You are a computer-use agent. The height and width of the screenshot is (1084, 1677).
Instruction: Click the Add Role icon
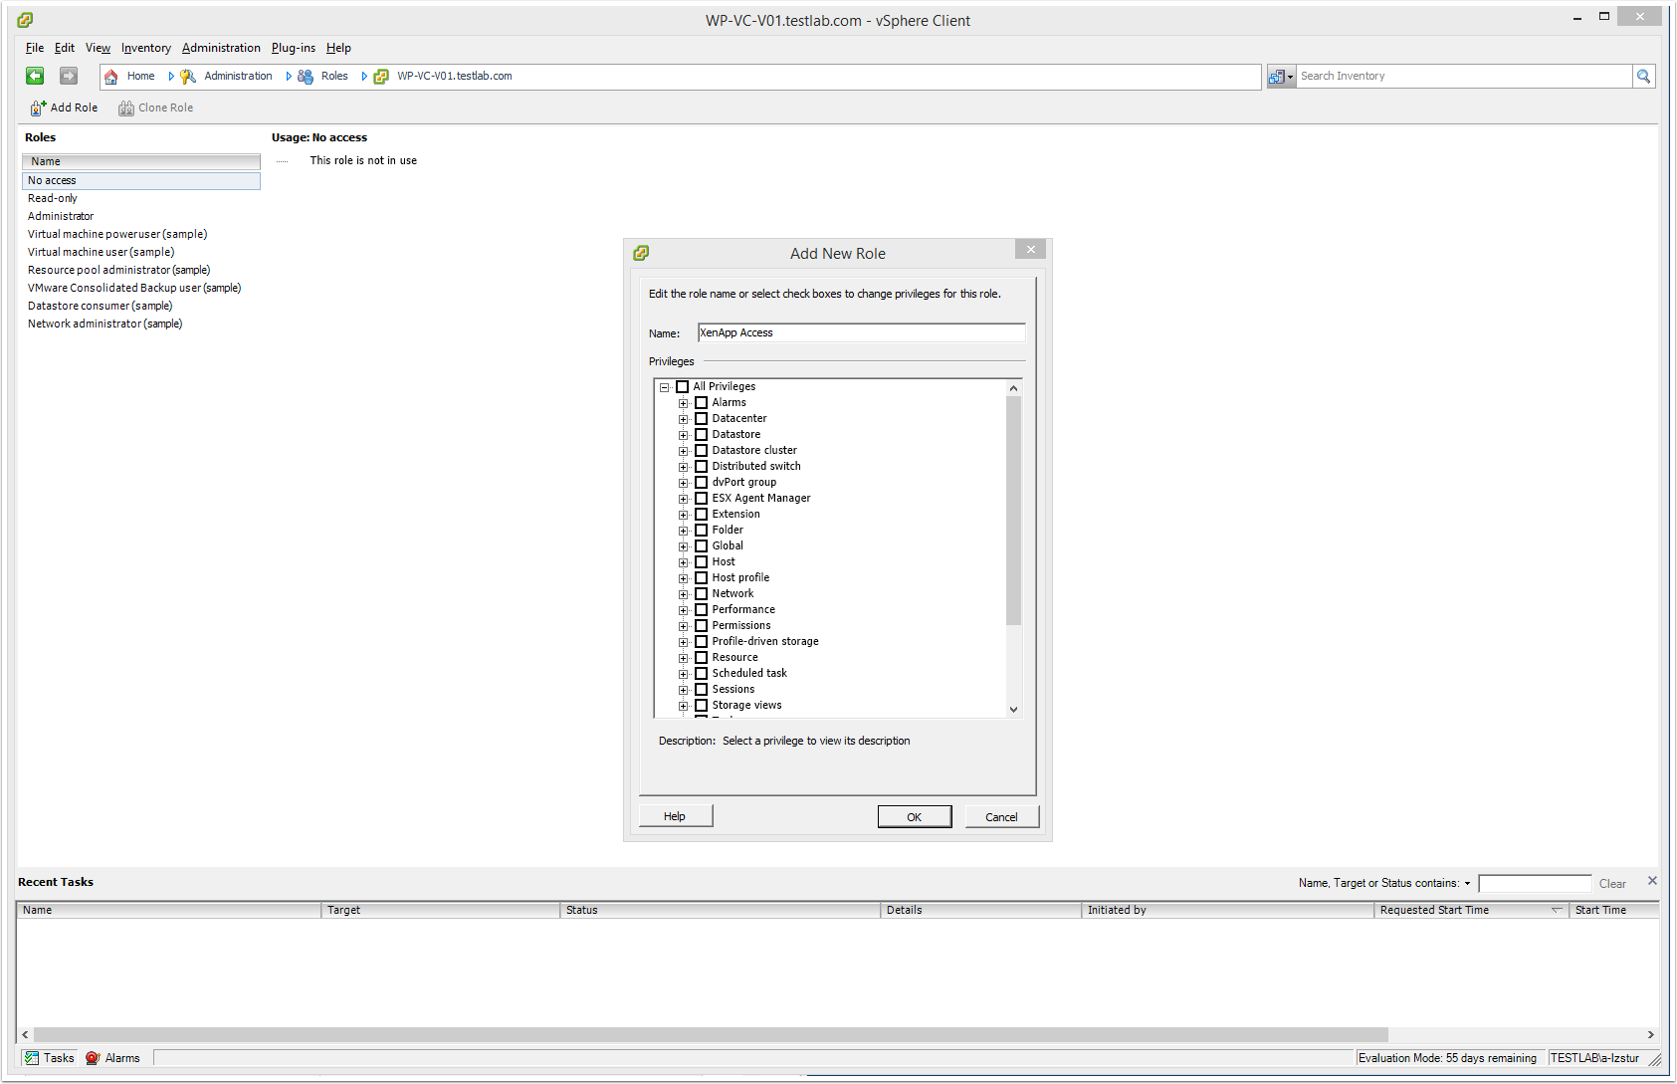[38, 108]
